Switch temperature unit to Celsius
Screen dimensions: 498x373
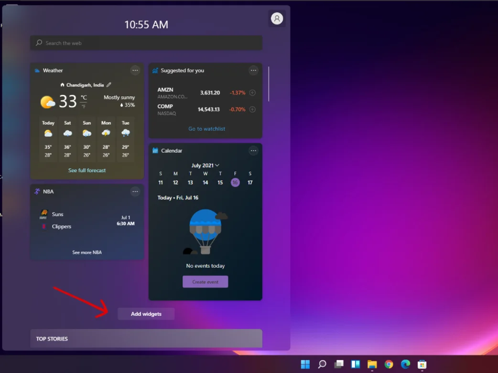pos(84,98)
